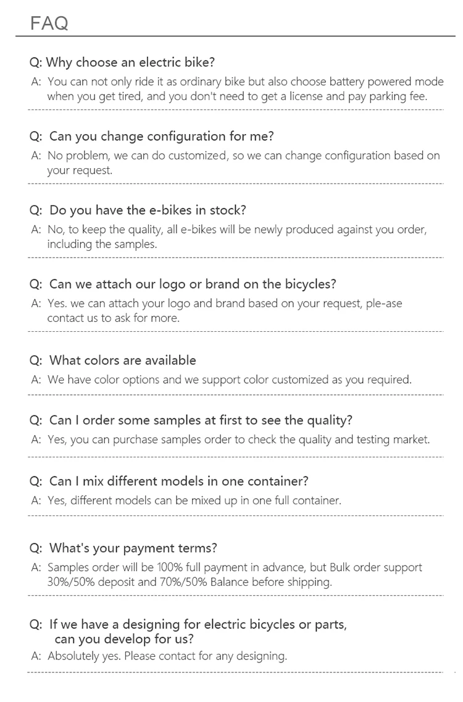
Task: Expand the 'Can you change configuration for me?' question
Action: (x=152, y=136)
